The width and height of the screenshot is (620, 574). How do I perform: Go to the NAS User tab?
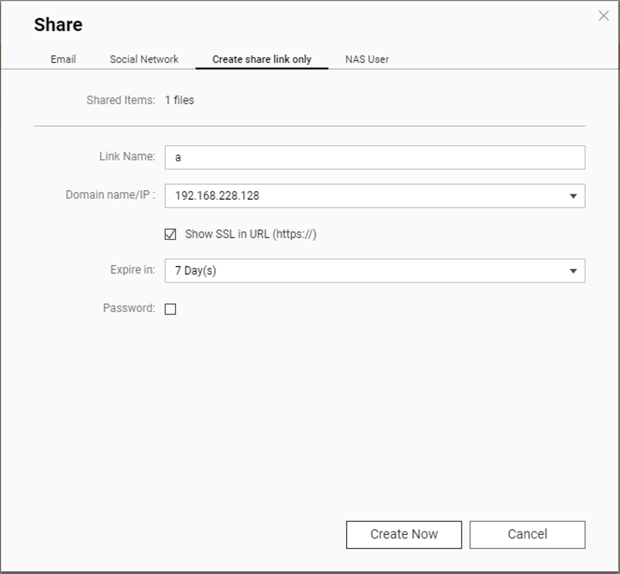coord(367,59)
